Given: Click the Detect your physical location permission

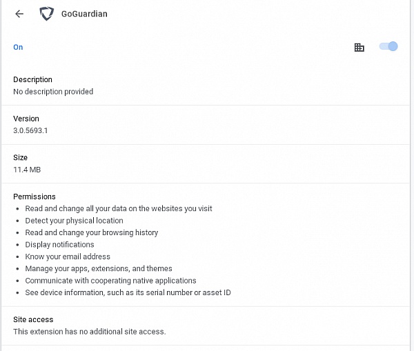Looking at the screenshot, I should (x=75, y=221).
